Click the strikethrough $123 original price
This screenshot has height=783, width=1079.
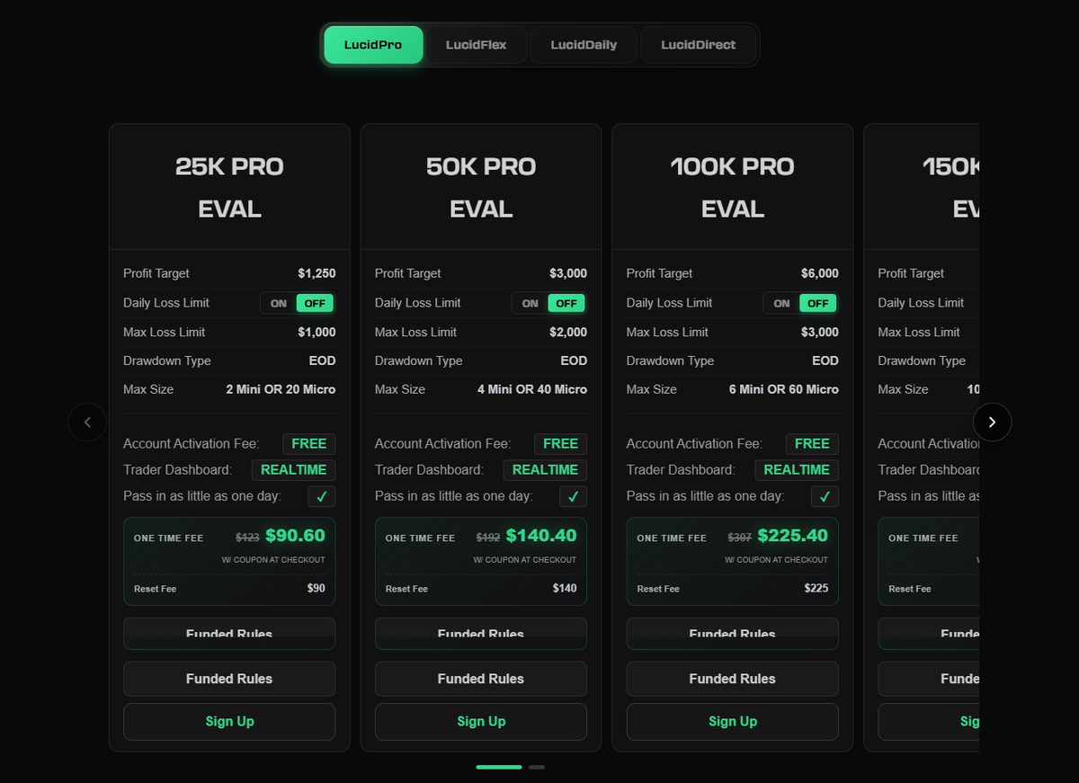pyautogui.click(x=247, y=538)
